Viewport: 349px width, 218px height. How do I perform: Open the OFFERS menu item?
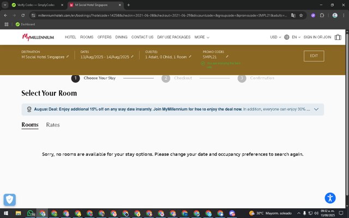[104, 37]
